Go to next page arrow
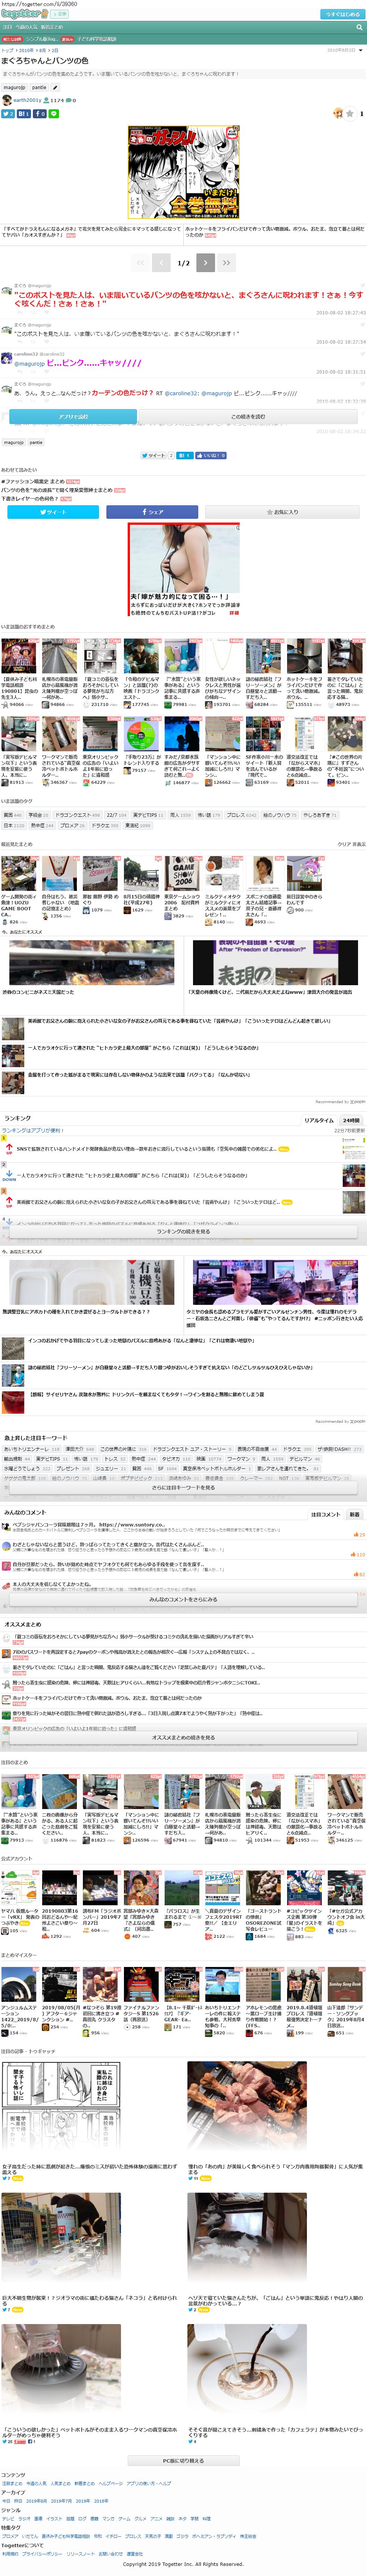This screenshot has width=367, height=2576. click(x=205, y=263)
